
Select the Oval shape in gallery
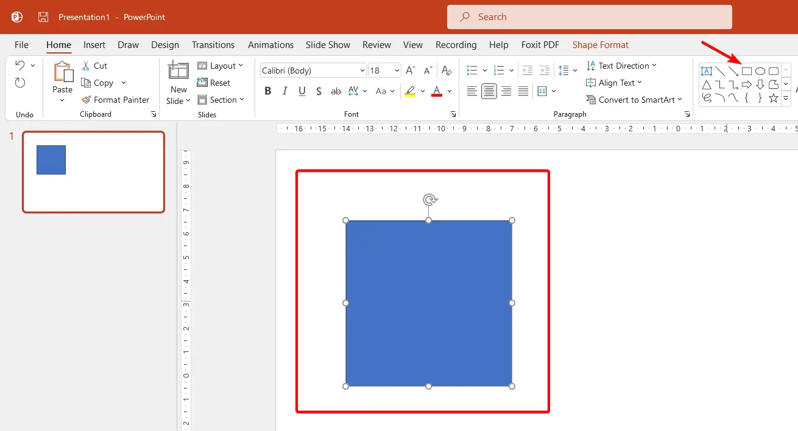[x=760, y=71]
